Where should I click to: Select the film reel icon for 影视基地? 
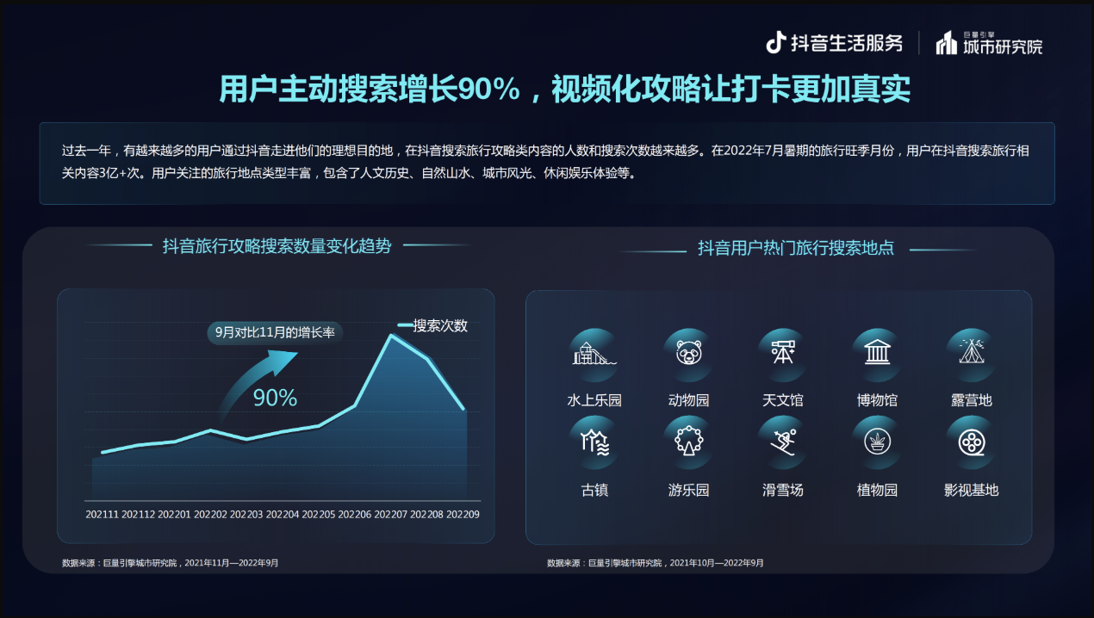[x=972, y=442]
